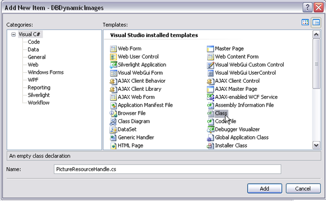326x201 pixels.
Task: Select the Visual C# category
Action: tap(30, 34)
